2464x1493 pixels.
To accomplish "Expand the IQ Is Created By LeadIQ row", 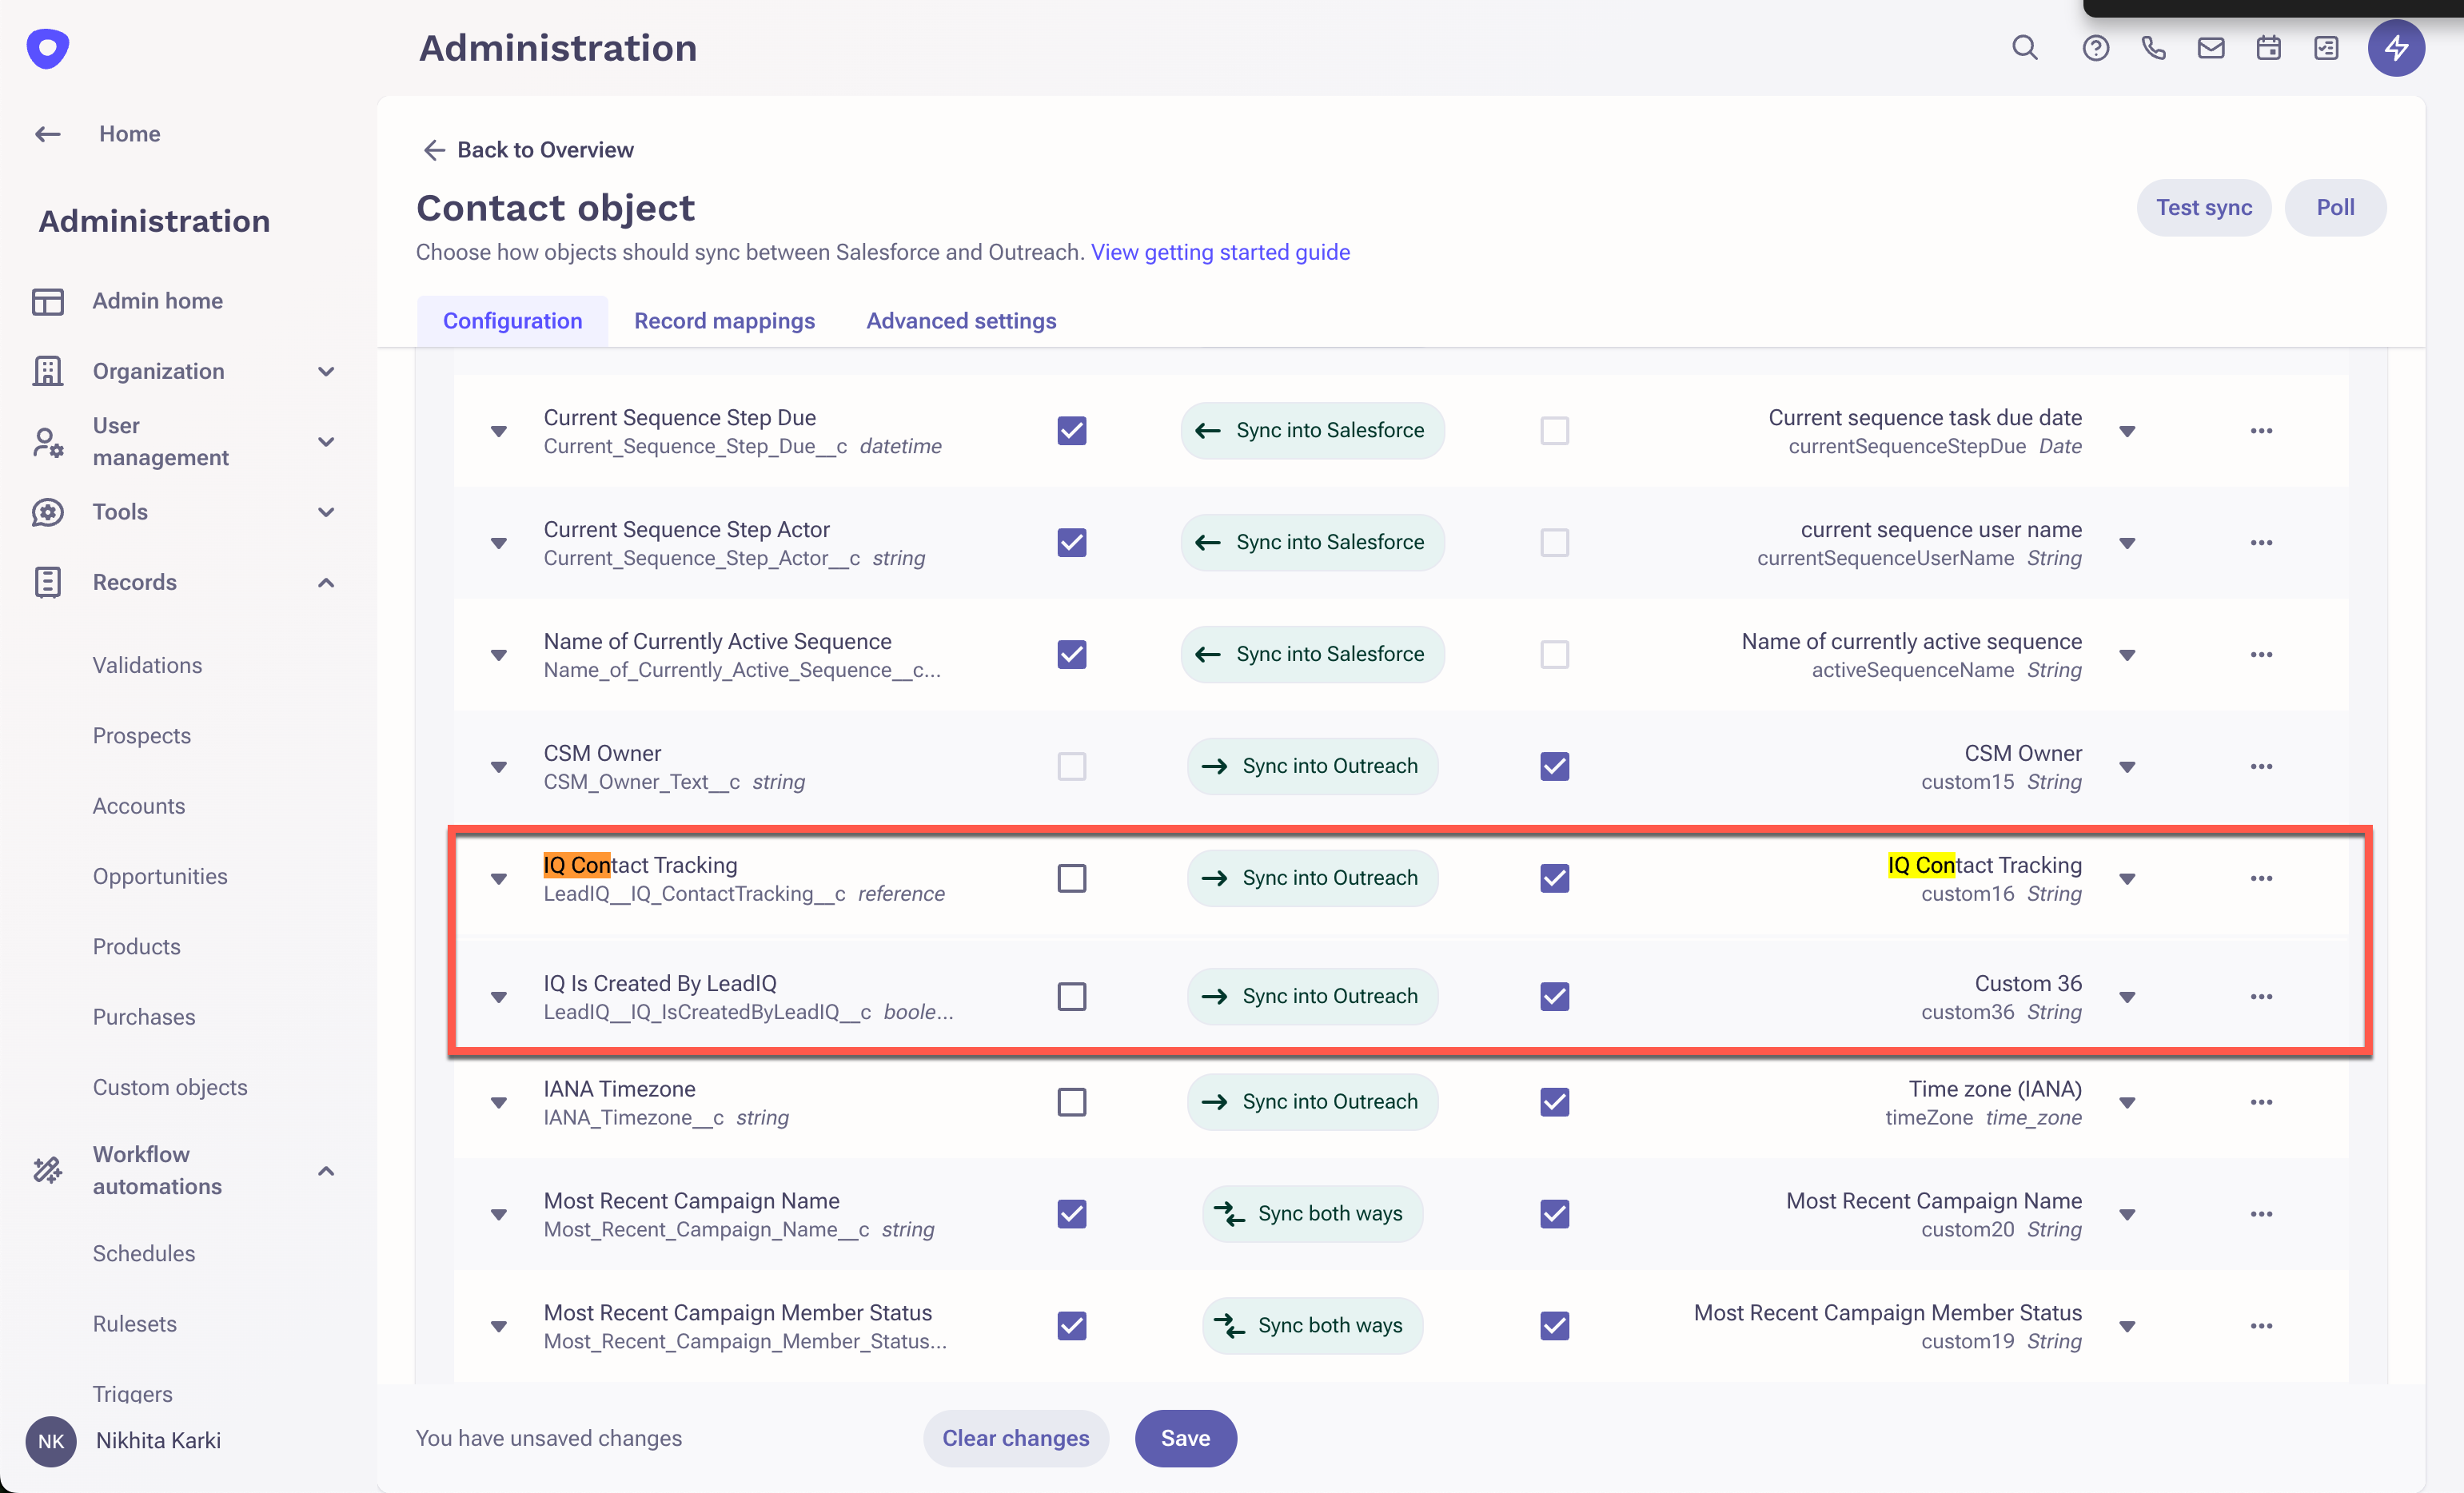I will pos(498,997).
